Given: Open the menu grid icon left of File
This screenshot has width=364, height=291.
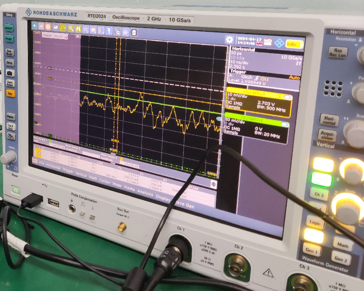Looking at the screenshot, I should tap(35, 161).
